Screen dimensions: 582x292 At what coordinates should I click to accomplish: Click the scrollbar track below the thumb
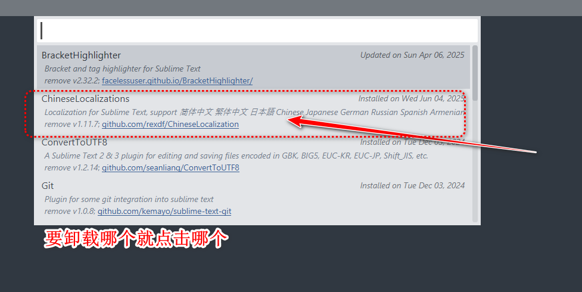point(475,161)
